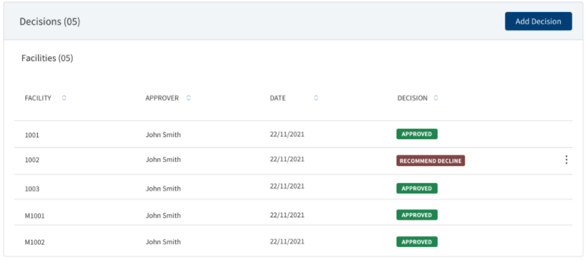The height and width of the screenshot is (261, 587).
Task: Click the Facilities (05) section heading
Action: 47,58
